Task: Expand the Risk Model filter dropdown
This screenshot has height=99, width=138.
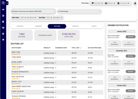Action: coord(97,3)
